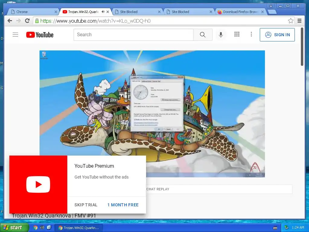Image resolution: width=309 pixels, height=232 pixels.
Task: Click the Trojan.Win32.Quarkn taskbar button
Action: point(79,228)
